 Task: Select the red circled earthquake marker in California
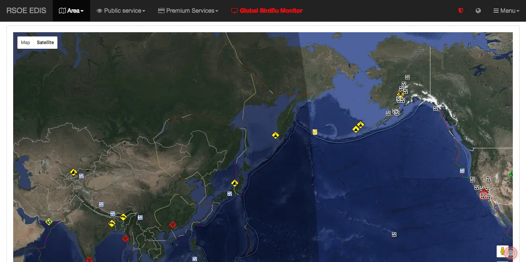(483, 195)
